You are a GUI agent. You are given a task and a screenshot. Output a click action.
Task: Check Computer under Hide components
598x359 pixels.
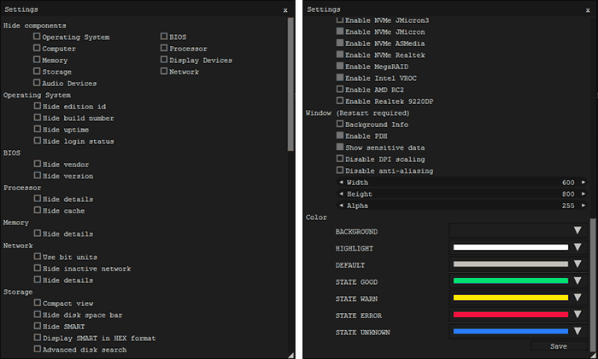(x=37, y=48)
